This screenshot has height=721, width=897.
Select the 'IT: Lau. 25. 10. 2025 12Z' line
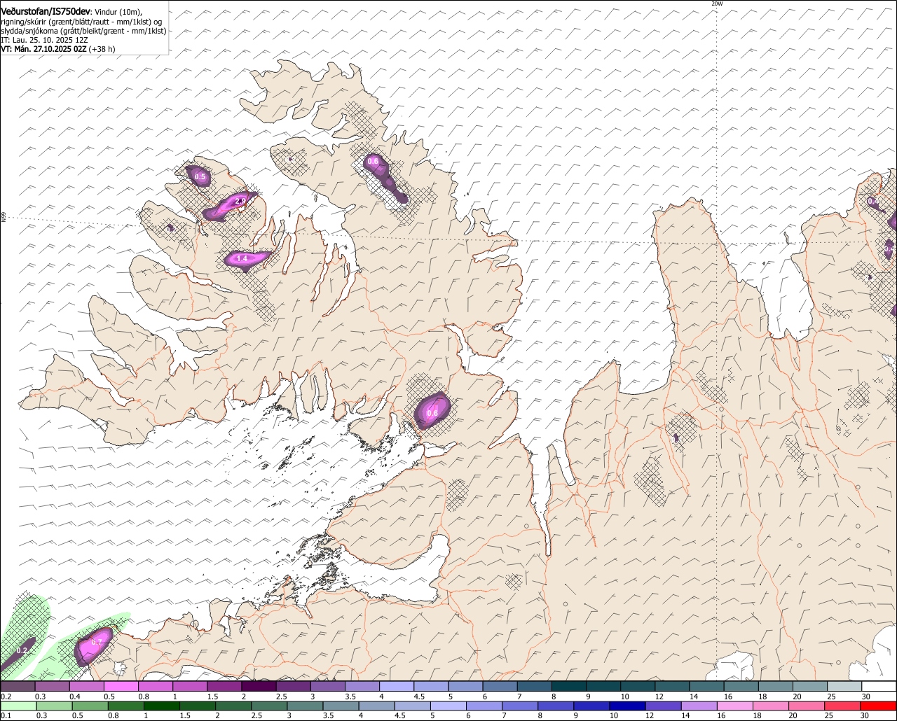[44, 40]
